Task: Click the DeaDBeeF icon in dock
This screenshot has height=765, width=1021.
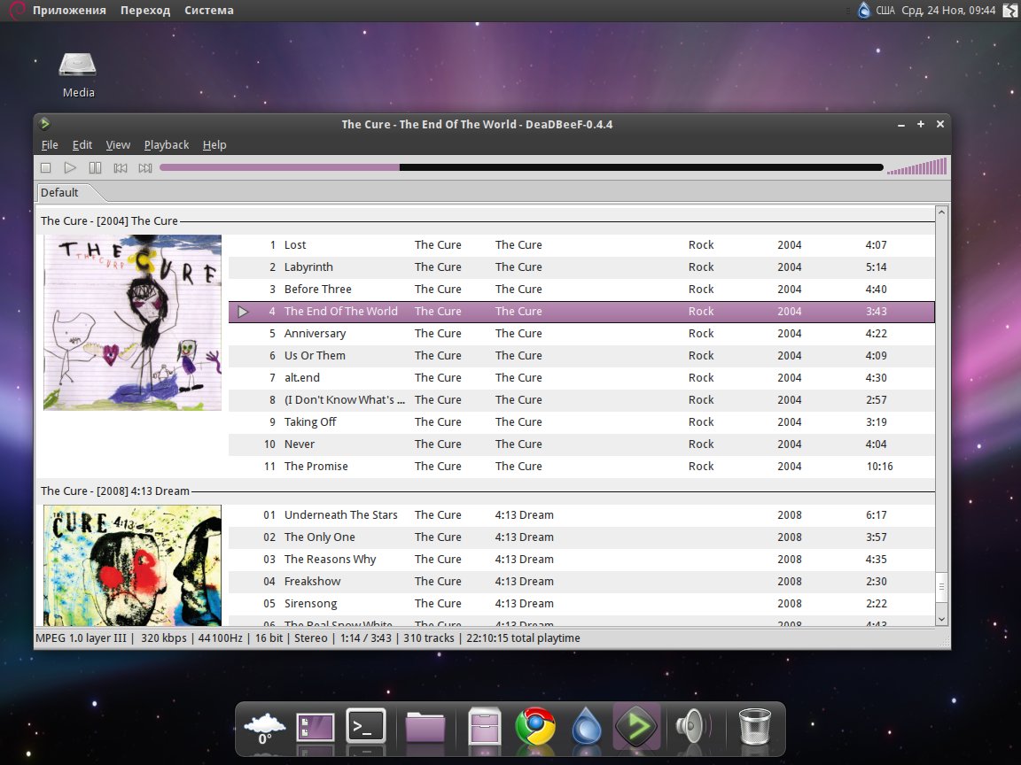Action: coord(637,726)
